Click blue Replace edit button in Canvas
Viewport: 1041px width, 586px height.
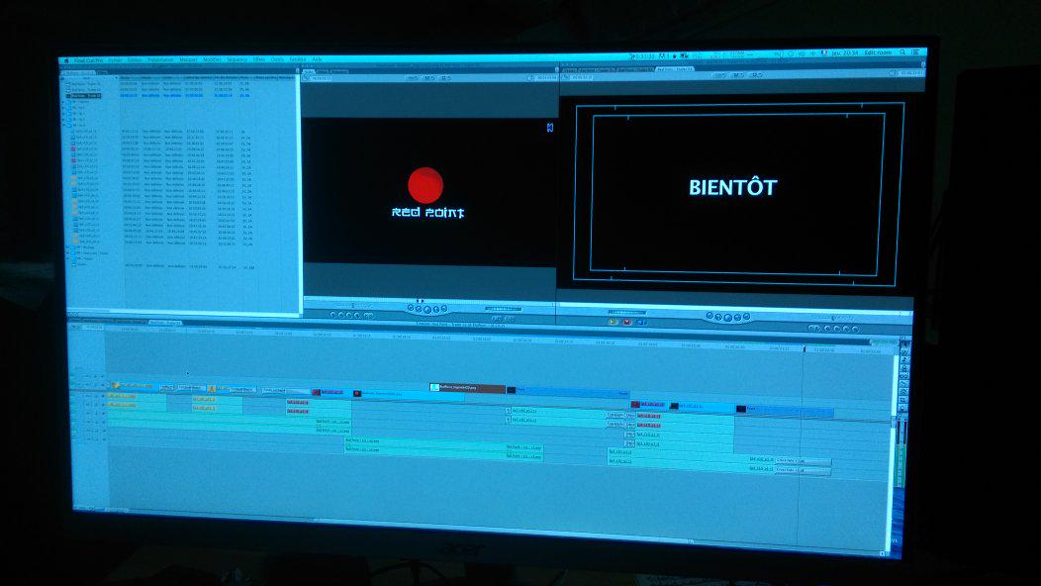(x=641, y=323)
